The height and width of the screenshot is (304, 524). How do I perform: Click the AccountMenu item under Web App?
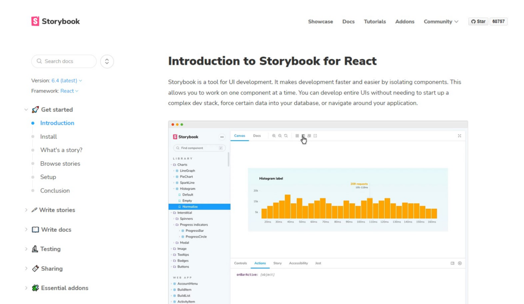pyautogui.click(x=187, y=284)
